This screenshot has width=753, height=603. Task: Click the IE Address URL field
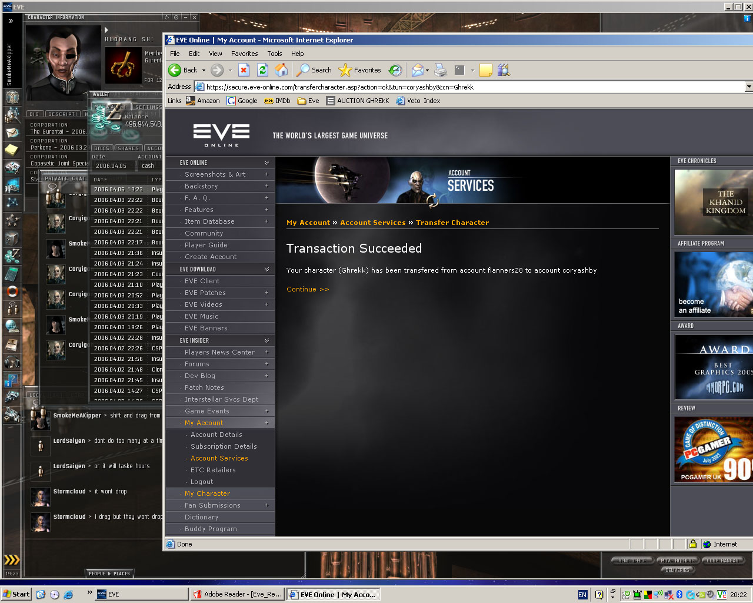(x=474, y=87)
